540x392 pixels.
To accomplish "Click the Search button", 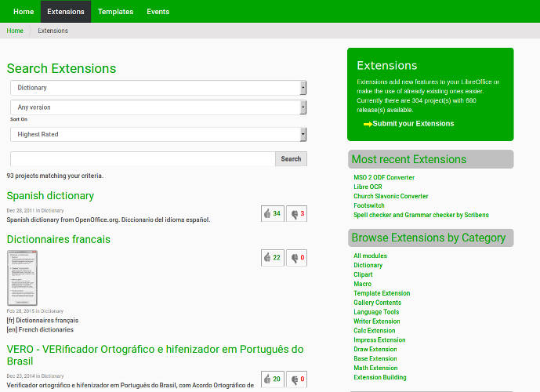I will (x=291, y=159).
